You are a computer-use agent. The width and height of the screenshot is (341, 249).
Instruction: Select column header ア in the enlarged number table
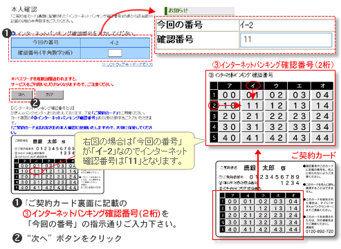[230, 86]
